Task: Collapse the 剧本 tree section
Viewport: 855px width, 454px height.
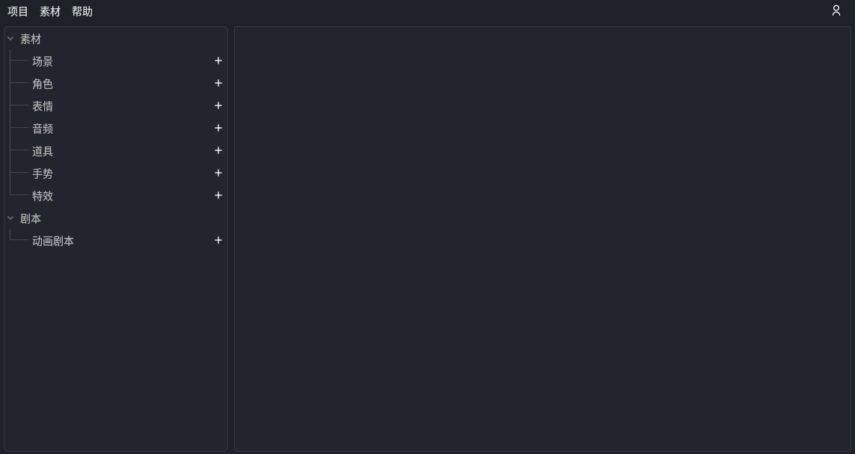Action: pos(10,218)
